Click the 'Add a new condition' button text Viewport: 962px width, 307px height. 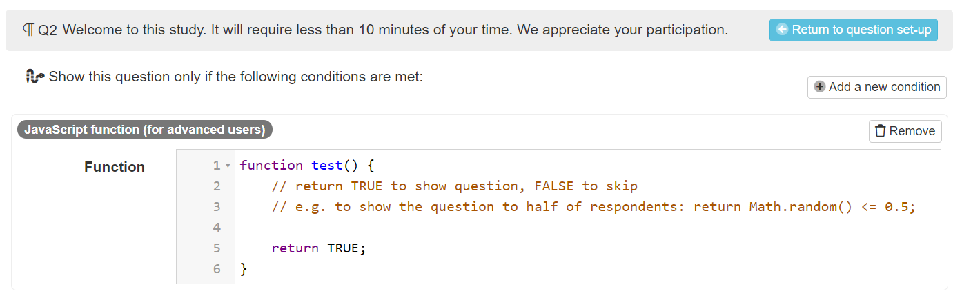[885, 87]
